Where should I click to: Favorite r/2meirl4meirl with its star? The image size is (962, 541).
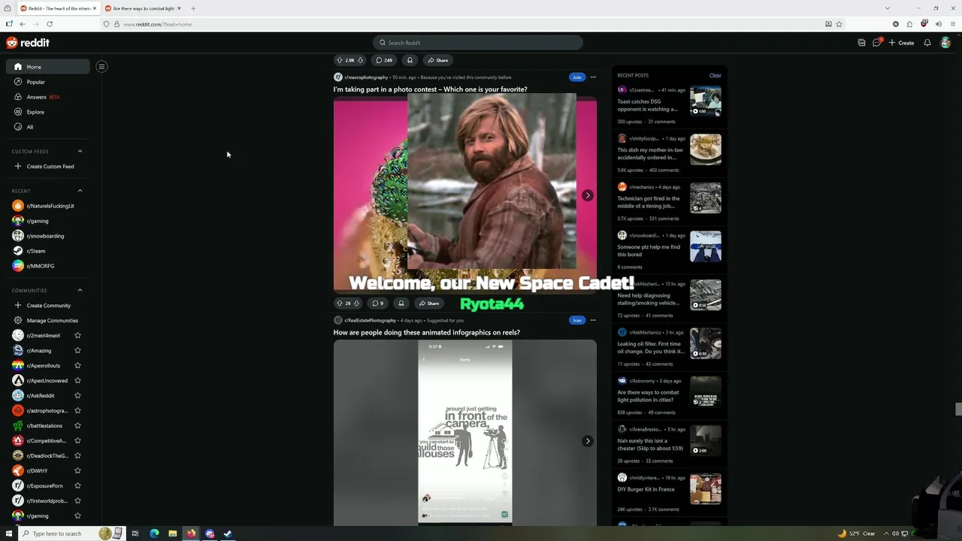77,335
